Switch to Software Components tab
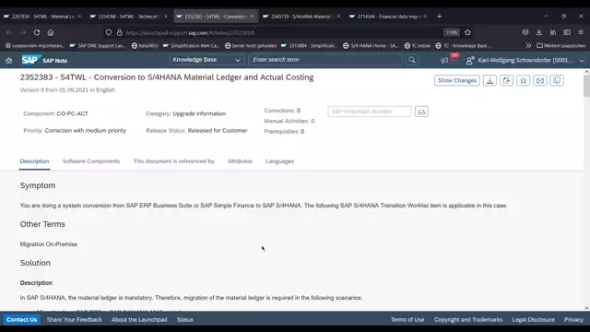 click(91, 161)
